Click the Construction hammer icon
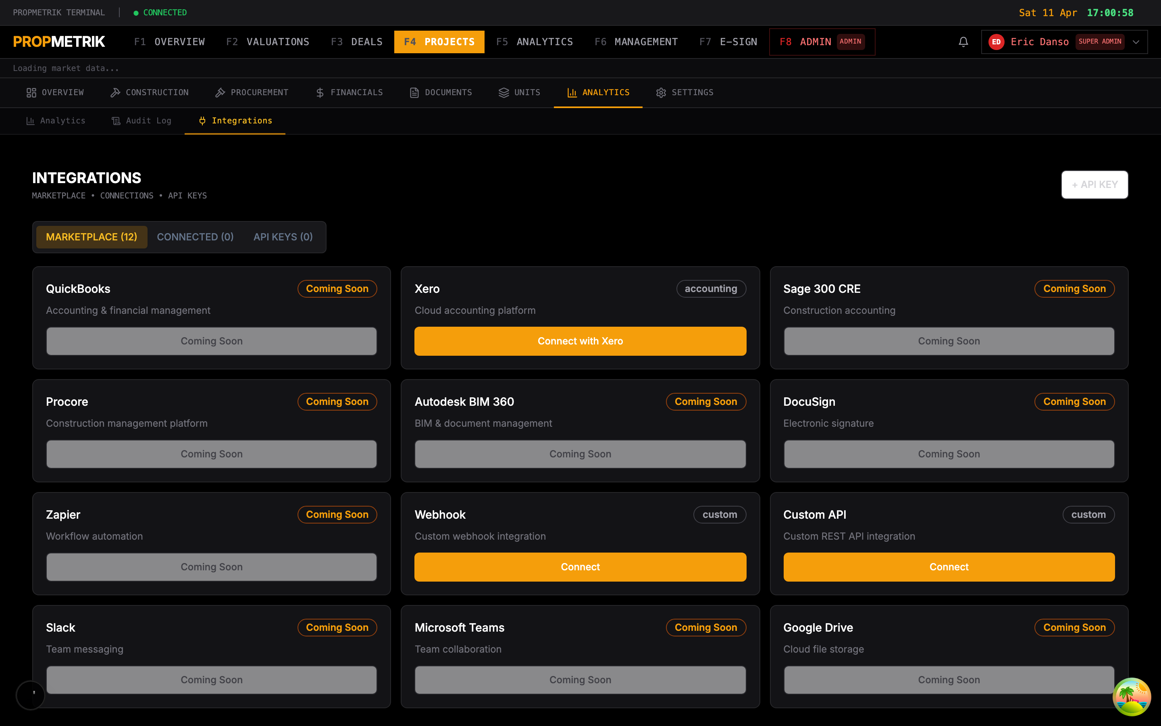 115,93
